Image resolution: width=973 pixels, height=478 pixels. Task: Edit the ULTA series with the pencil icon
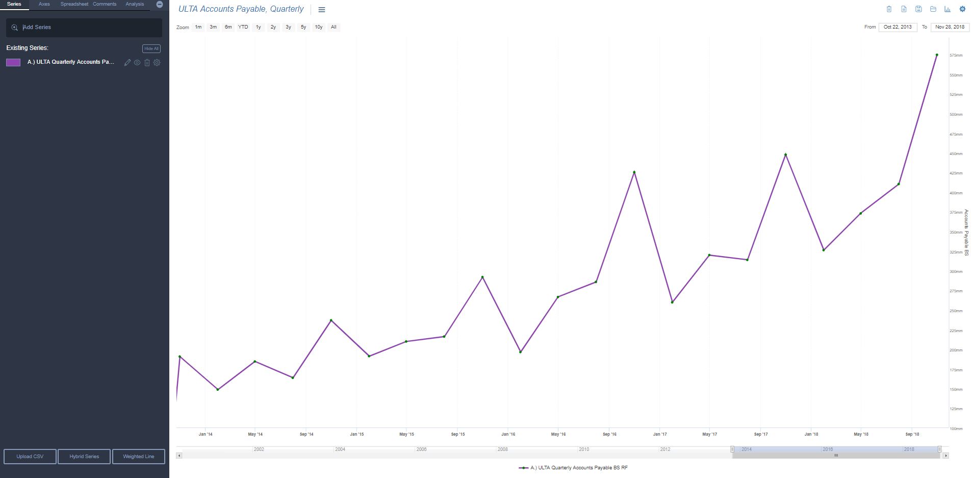tap(127, 62)
